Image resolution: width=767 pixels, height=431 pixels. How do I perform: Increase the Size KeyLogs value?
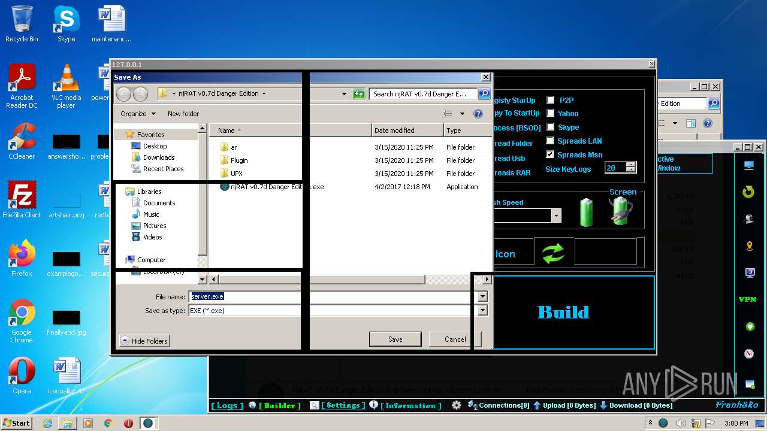[630, 165]
